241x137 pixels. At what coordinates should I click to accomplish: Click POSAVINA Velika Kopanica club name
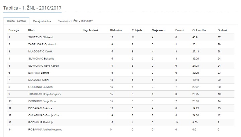point(45,129)
